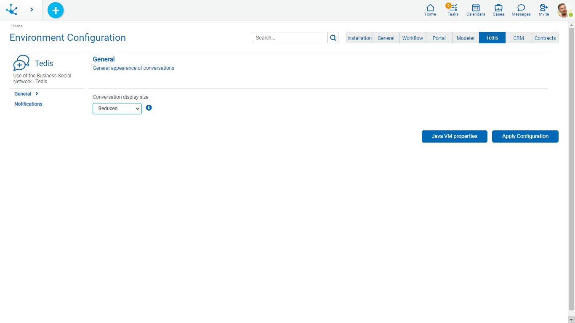Switch to the Workflow tab
575x323 pixels.
click(413, 38)
